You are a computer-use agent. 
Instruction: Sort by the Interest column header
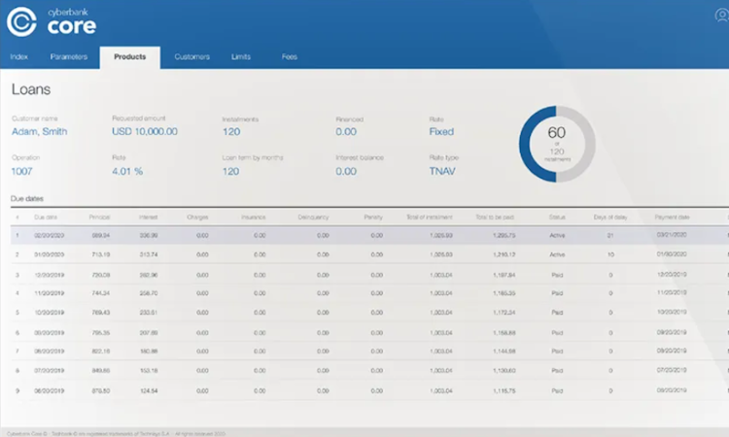point(149,217)
